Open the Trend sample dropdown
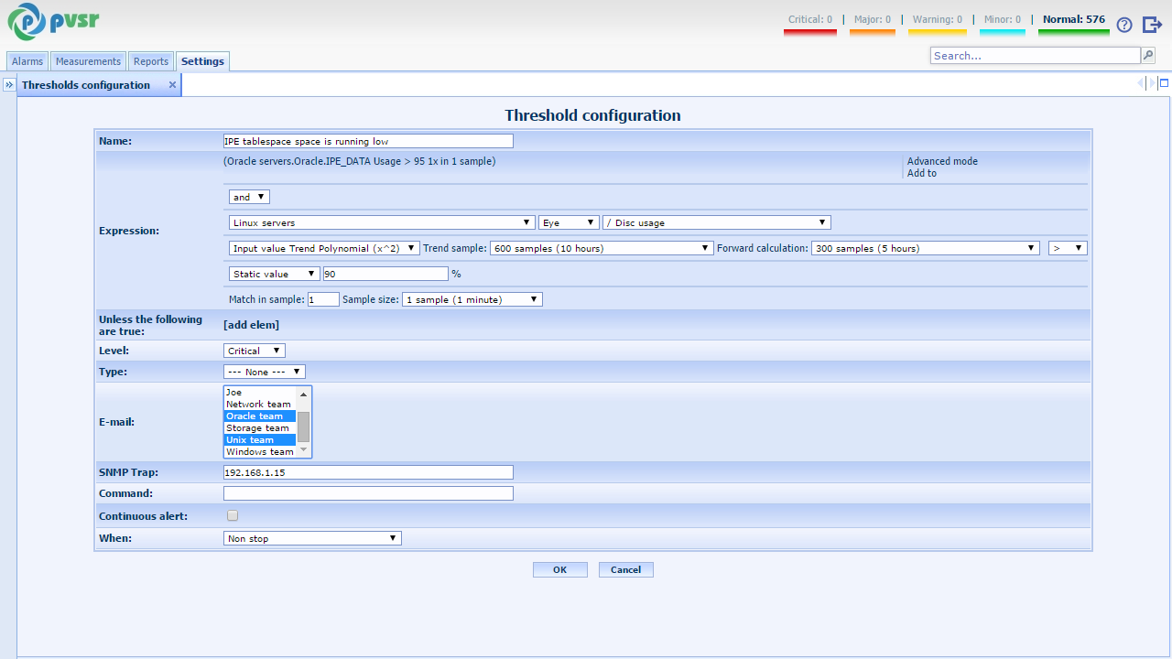The image size is (1172, 659). (x=602, y=248)
